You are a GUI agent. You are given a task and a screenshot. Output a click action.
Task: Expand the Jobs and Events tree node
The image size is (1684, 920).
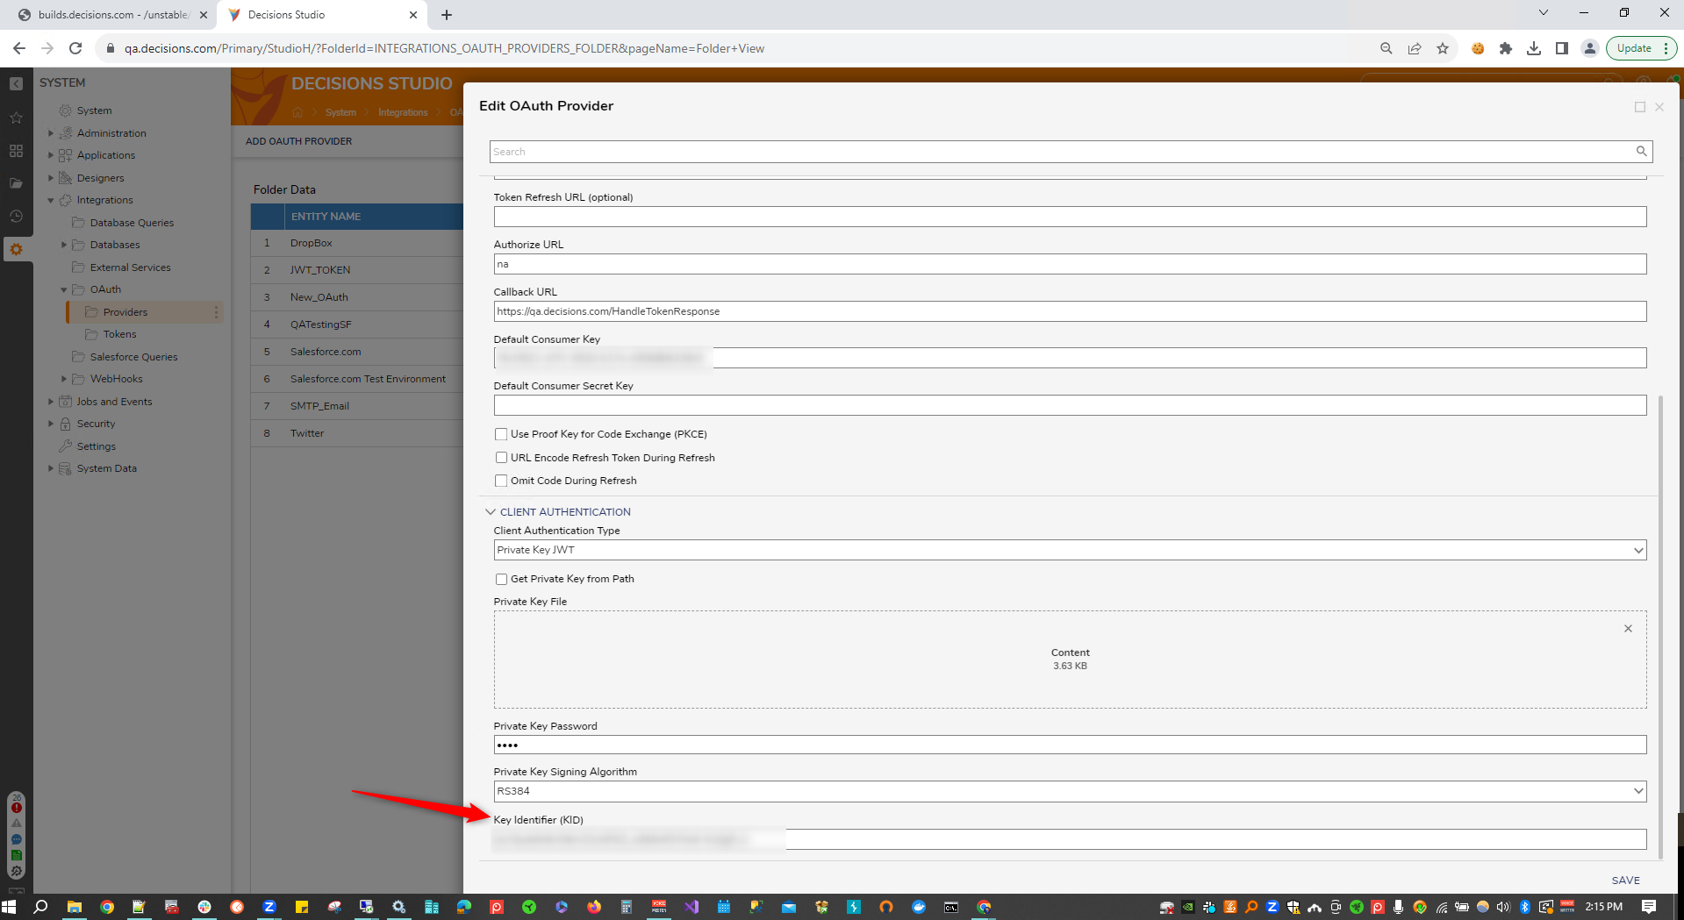51,402
